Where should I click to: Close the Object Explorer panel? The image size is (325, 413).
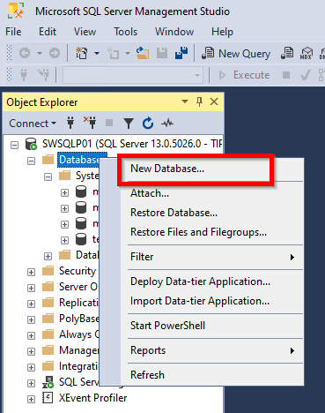214,101
